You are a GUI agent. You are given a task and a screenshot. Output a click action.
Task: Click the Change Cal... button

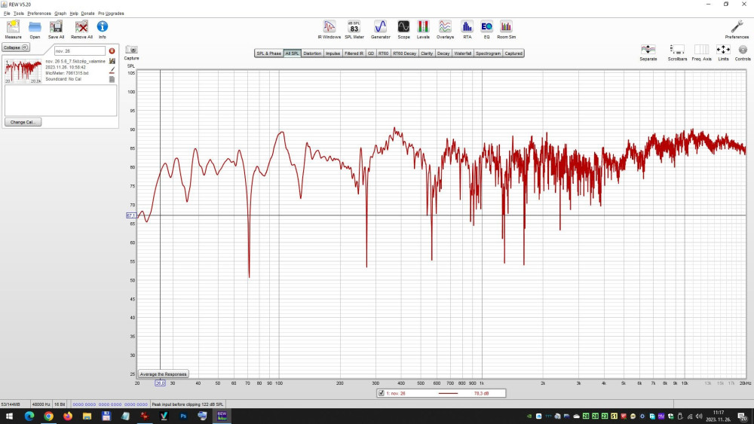[23, 122]
